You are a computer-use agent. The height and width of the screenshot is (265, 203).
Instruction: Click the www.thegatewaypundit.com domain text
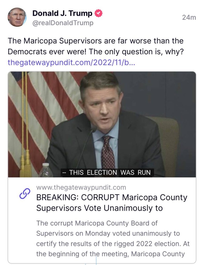pos(81,187)
